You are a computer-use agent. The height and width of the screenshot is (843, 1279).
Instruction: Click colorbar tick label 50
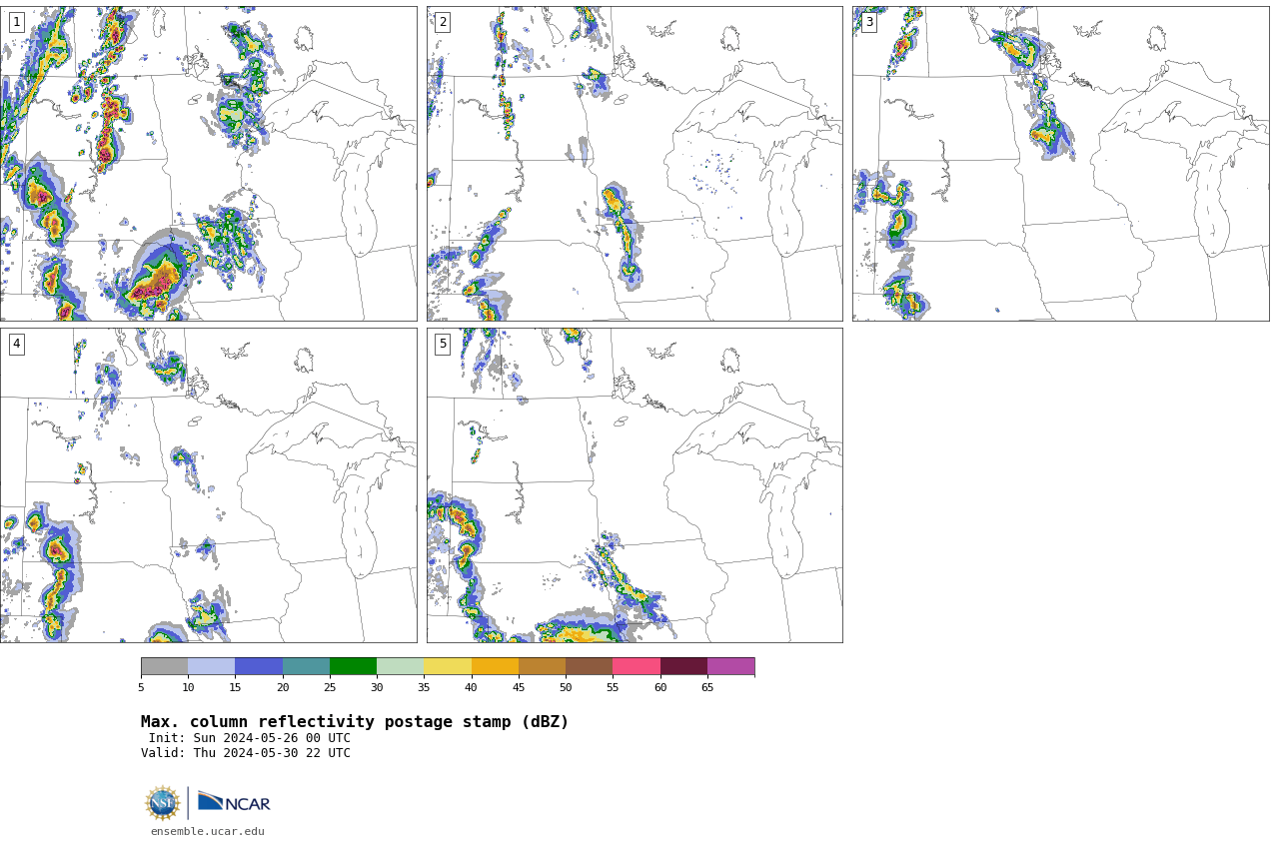(x=566, y=687)
